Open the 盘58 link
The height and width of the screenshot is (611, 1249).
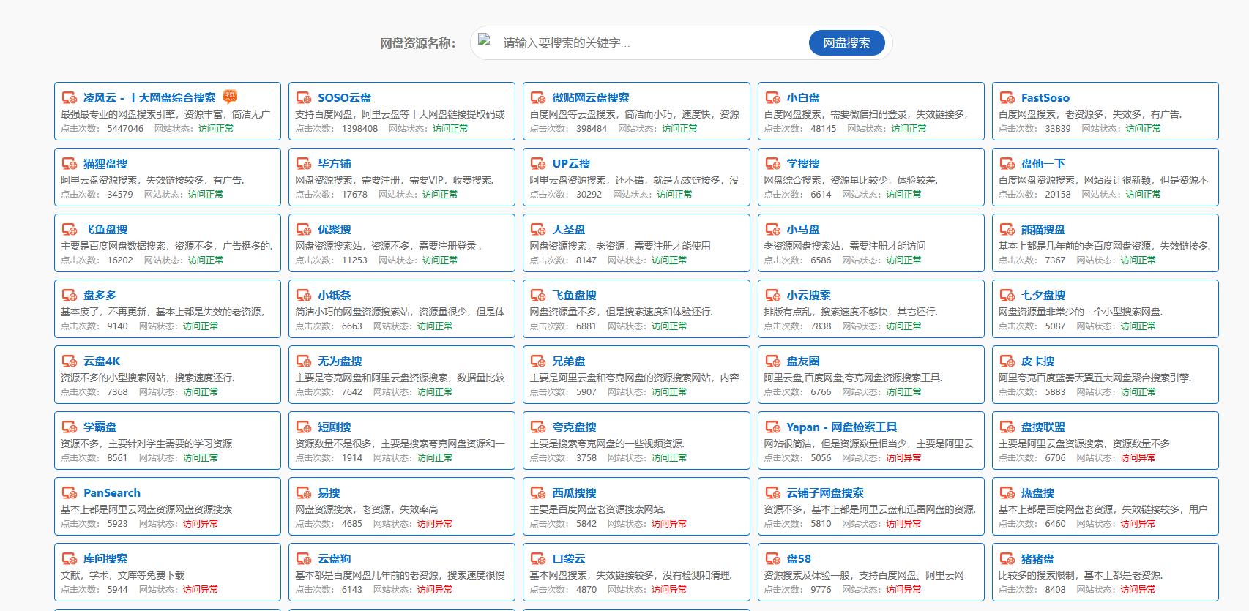(799, 558)
